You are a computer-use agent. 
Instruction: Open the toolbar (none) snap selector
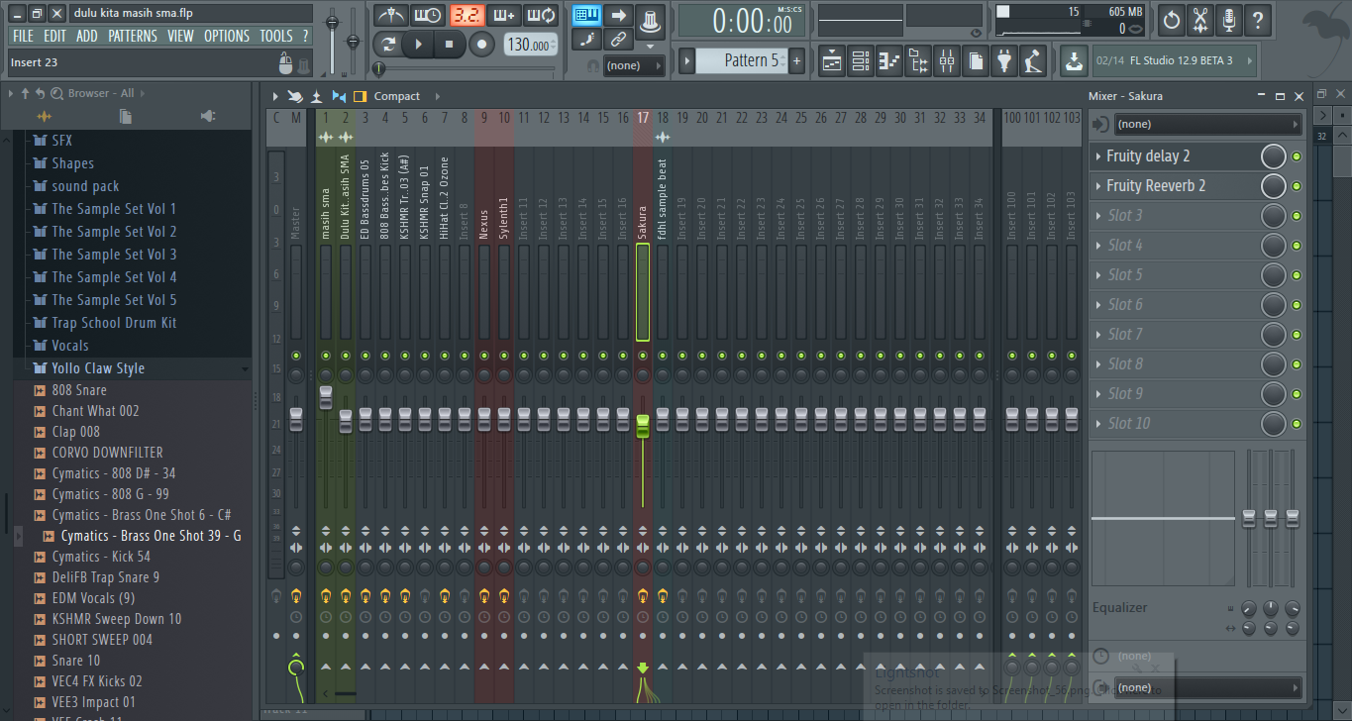click(x=635, y=65)
